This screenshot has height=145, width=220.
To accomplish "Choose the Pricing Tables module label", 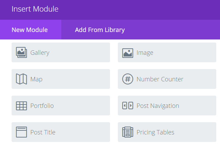I will coord(155,132).
